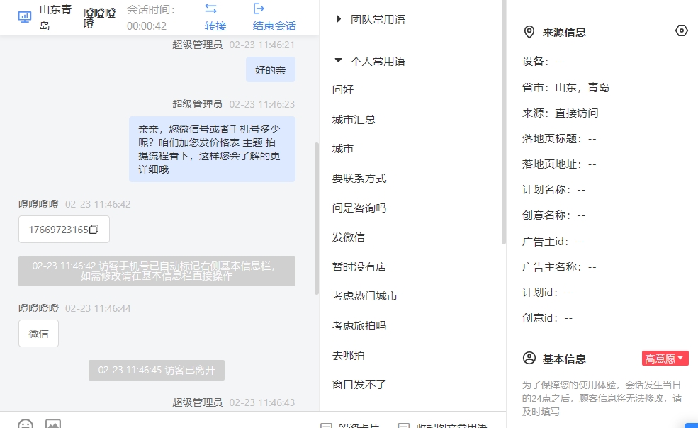Click the 计划名称 info row
This screenshot has height=428, width=698.
click(x=553, y=190)
